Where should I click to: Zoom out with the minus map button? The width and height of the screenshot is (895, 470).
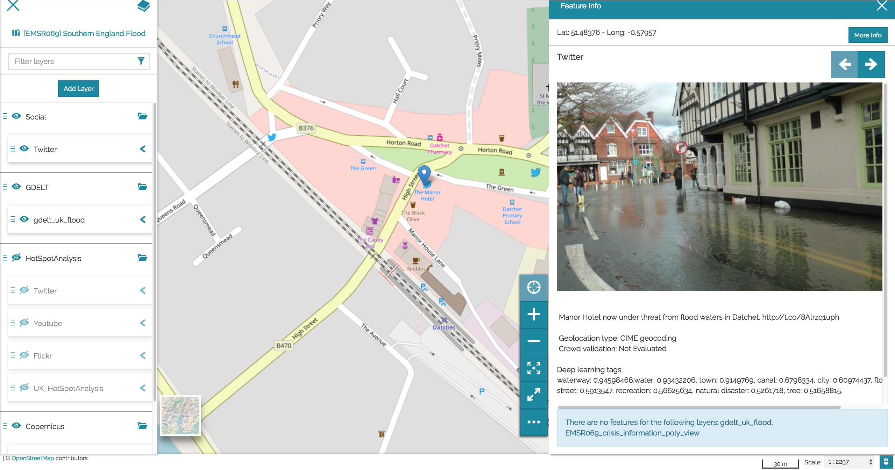[x=534, y=341]
